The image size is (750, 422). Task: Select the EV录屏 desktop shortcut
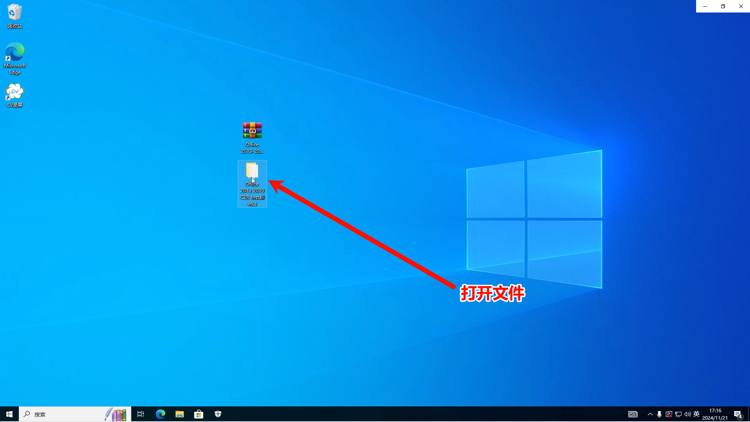pyautogui.click(x=15, y=95)
